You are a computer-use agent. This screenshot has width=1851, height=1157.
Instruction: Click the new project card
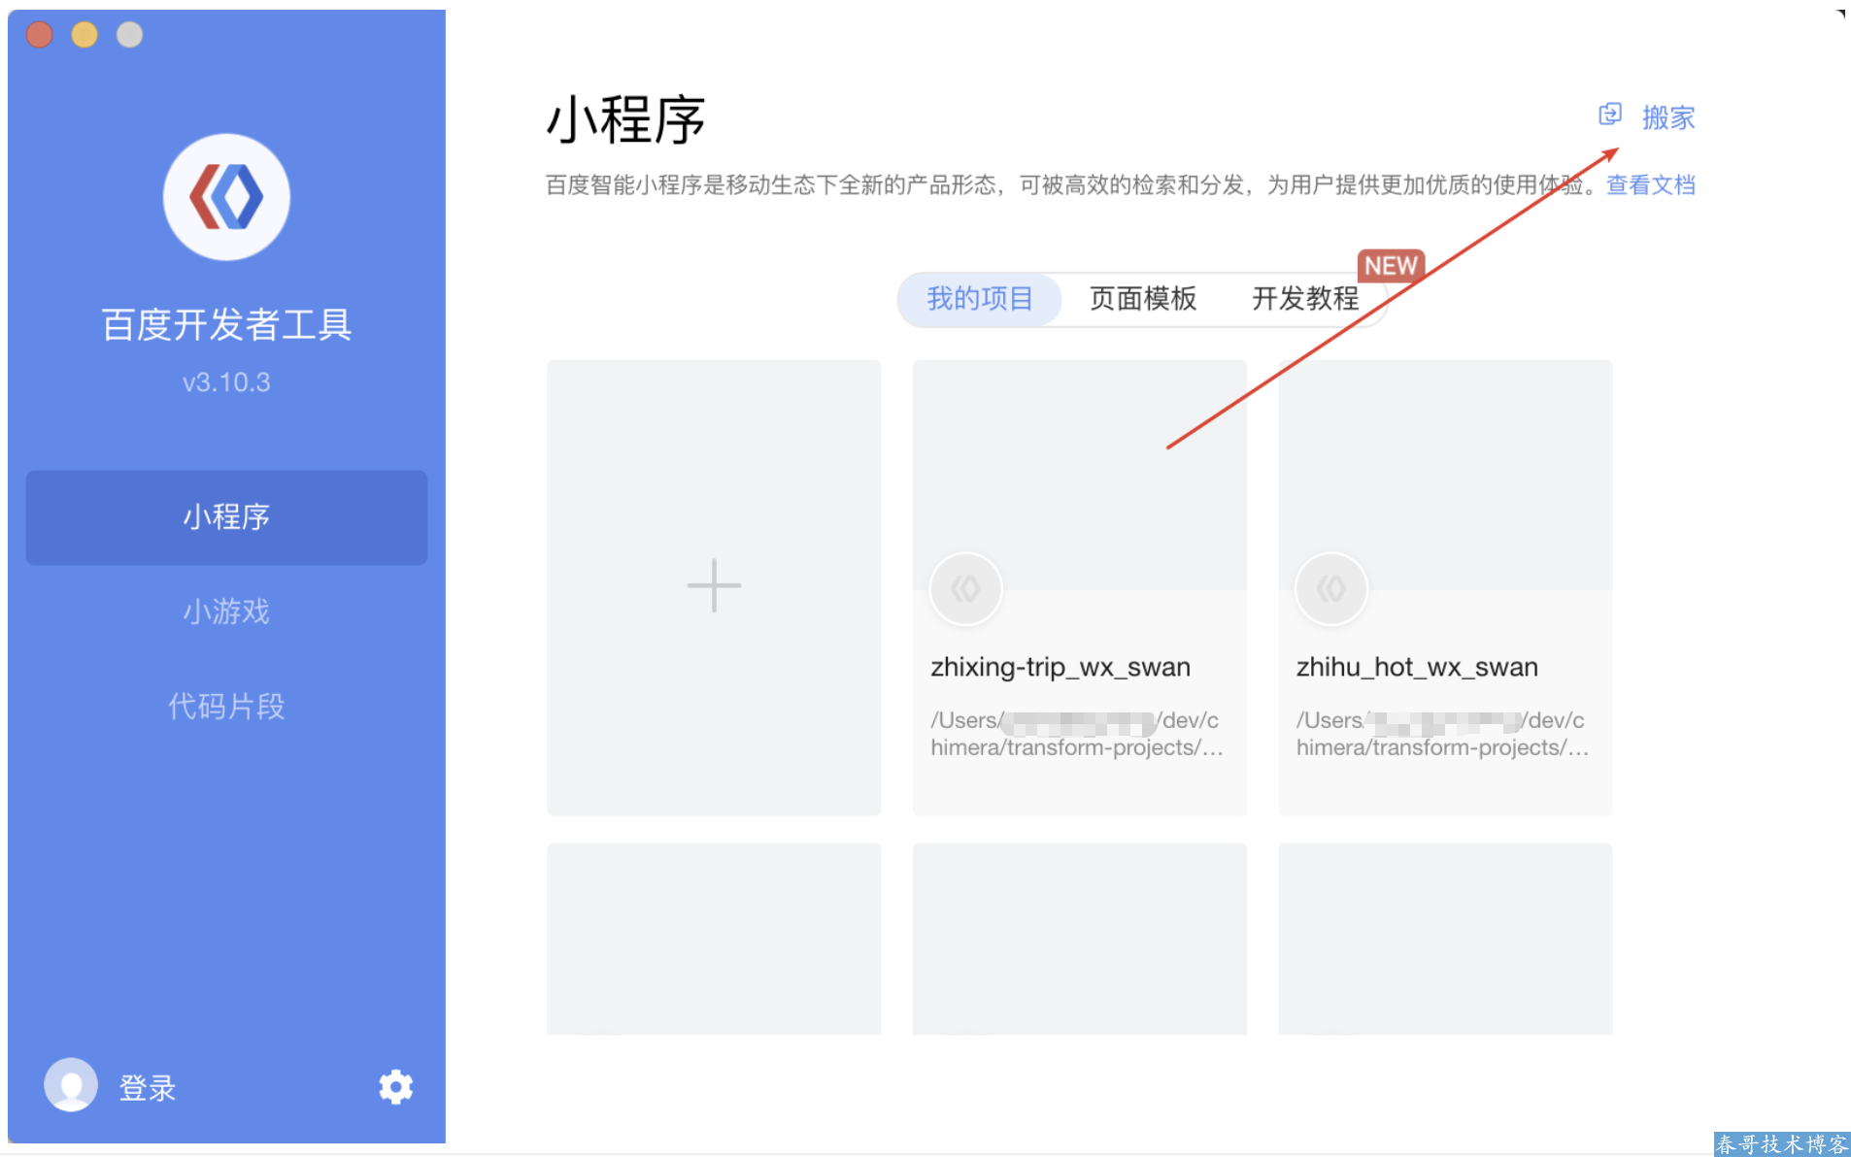pos(714,587)
